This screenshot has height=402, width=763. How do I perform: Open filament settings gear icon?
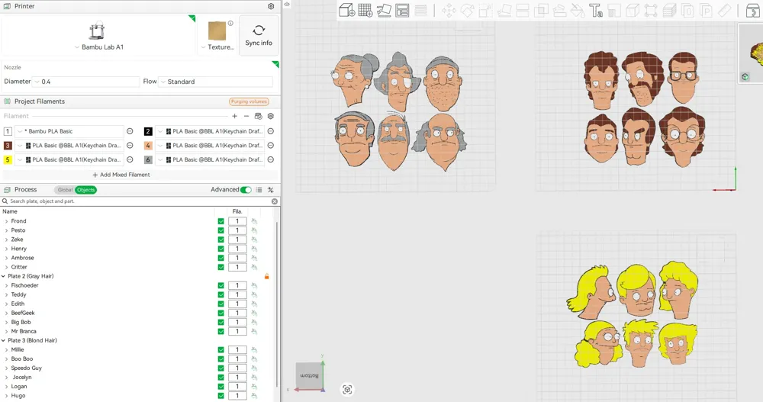(x=271, y=116)
